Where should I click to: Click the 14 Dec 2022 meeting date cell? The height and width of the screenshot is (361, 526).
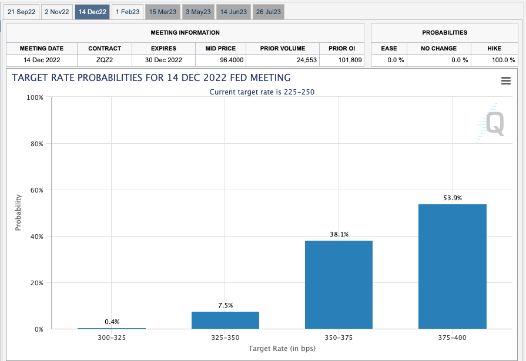coord(42,60)
